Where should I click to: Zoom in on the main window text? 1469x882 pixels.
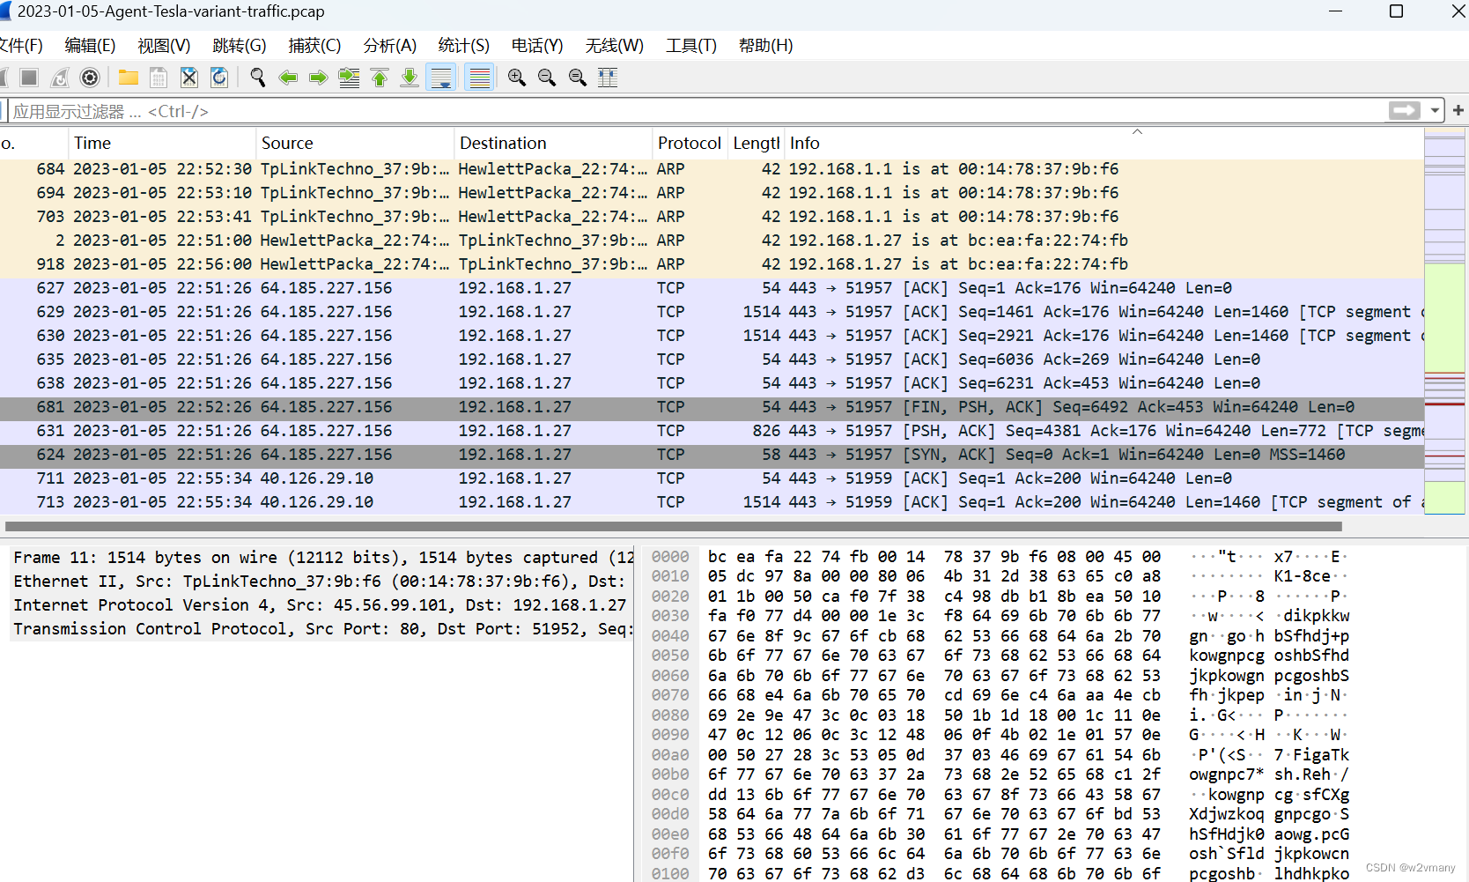click(x=517, y=78)
